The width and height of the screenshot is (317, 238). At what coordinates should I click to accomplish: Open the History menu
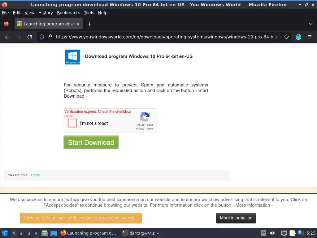tap(46, 13)
